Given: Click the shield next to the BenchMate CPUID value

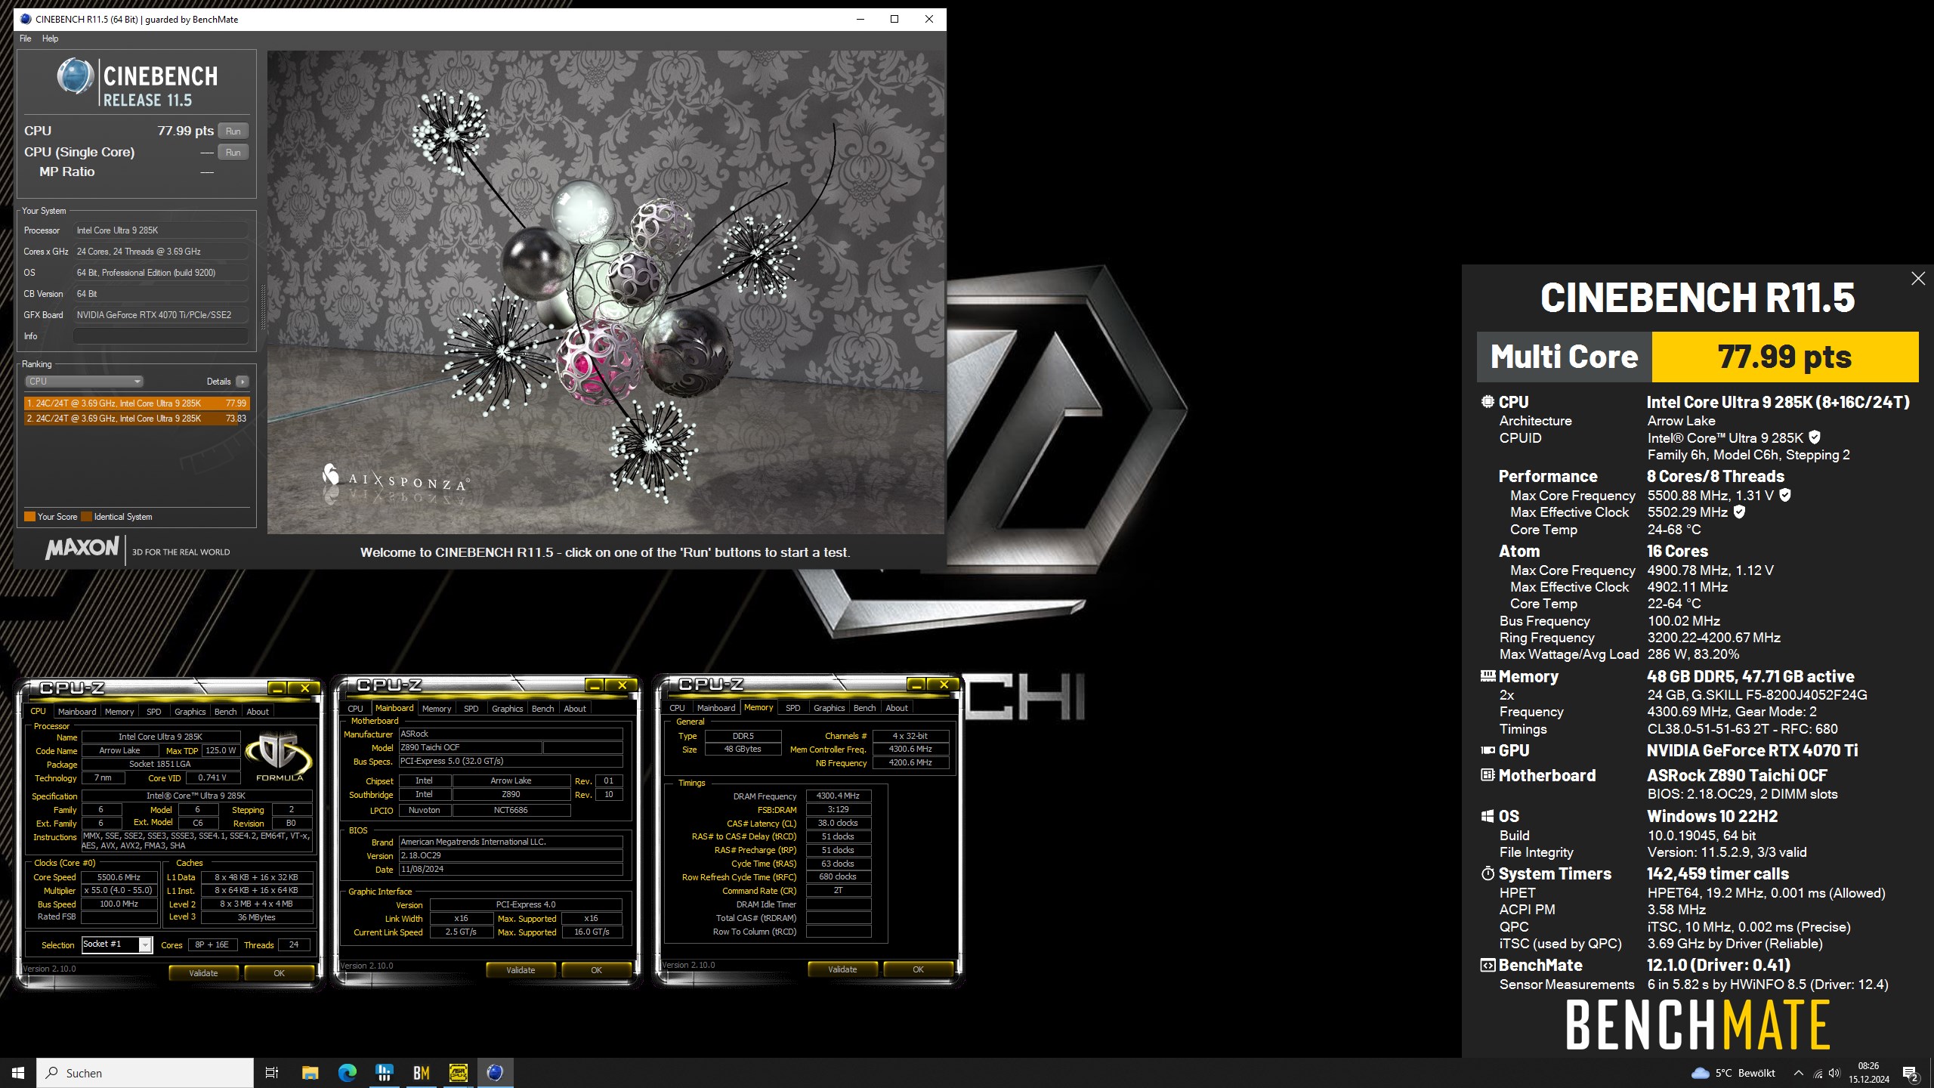Looking at the screenshot, I should click(1815, 437).
